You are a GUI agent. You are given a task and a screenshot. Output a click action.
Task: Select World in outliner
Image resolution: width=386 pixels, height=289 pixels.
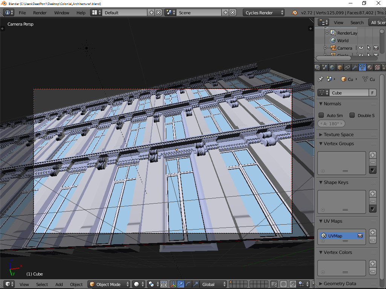point(343,41)
